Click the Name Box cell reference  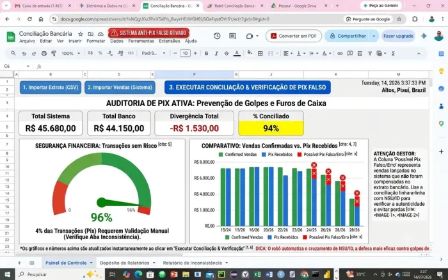16,66
